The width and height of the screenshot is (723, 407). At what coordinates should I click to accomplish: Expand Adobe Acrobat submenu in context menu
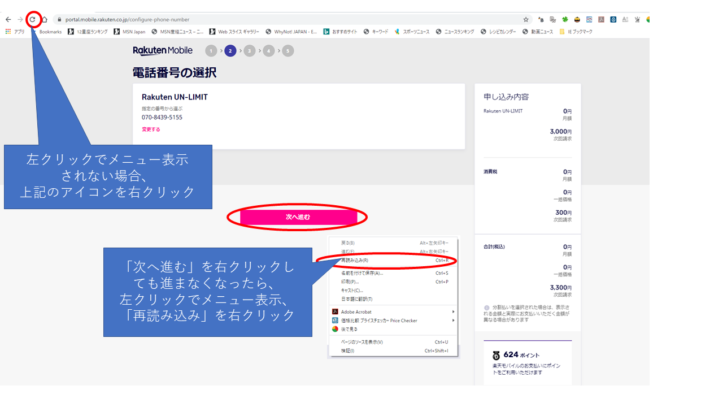[x=394, y=312]
